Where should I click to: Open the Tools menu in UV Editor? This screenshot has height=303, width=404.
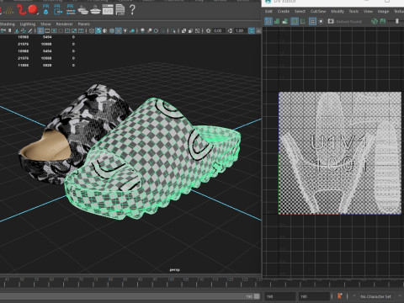click(x=353, y=11)
